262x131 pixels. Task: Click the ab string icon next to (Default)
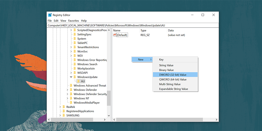click(x=115, y=35)
